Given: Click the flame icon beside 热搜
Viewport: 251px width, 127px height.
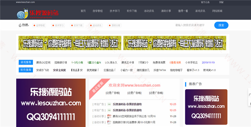Looking at the screenshot, I should (20, 25).
